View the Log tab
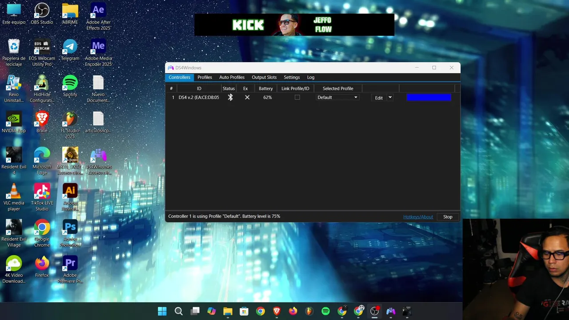Screen dimensions: 569x320 tap(311, 77)
